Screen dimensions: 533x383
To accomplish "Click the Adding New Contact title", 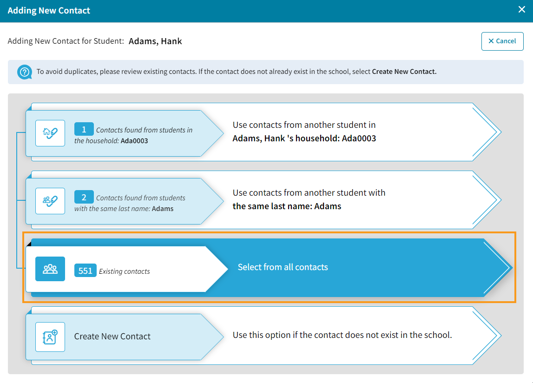I will tap(49, 11).
